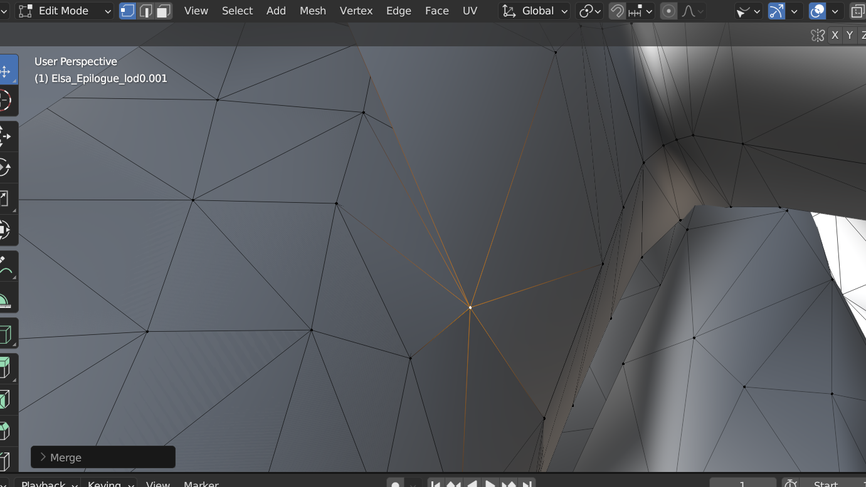Open the View menu in viewport header
This screenshot has height=487, width=866.
[x=196, y=11]
